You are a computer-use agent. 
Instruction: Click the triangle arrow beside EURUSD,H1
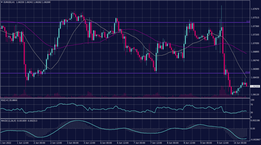[2, 3]
